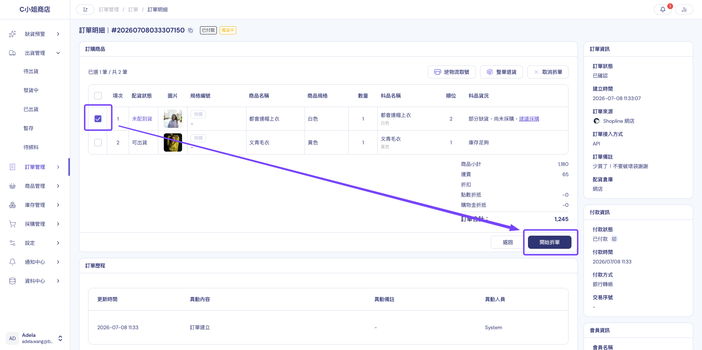Click the 逆物流取號 button
This screenshot has width=702, height=350.
tap(452, 72)
